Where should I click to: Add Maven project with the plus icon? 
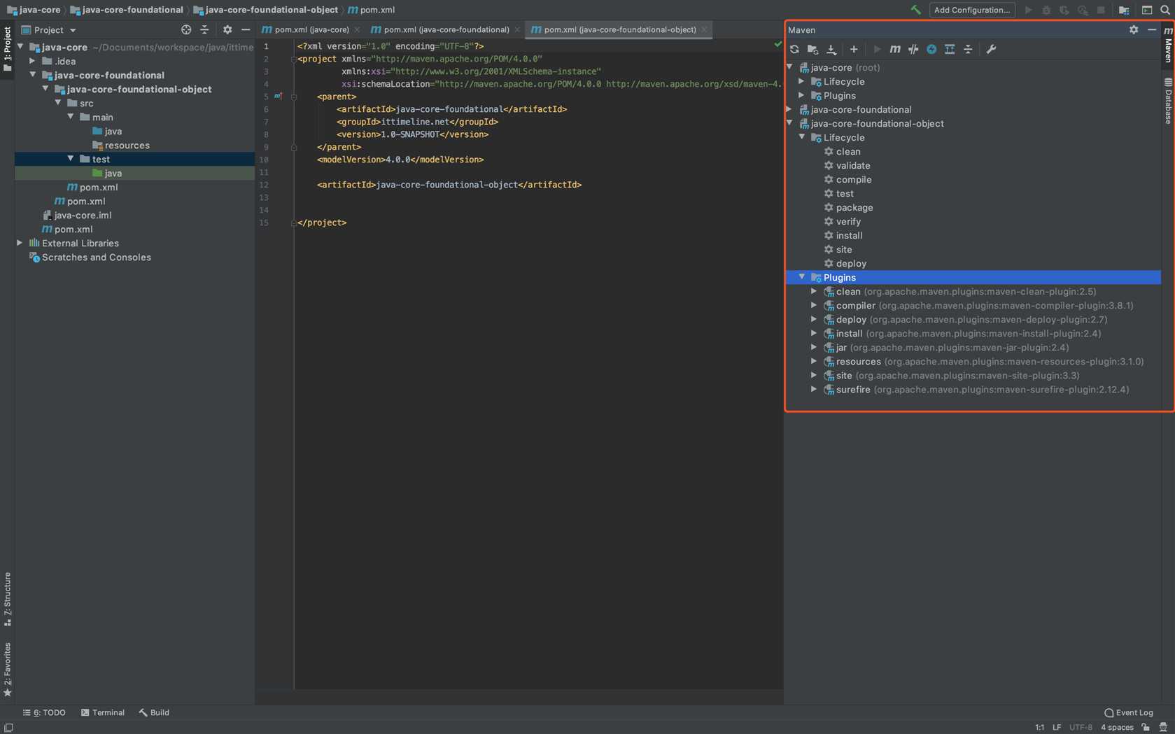[854, 49]
